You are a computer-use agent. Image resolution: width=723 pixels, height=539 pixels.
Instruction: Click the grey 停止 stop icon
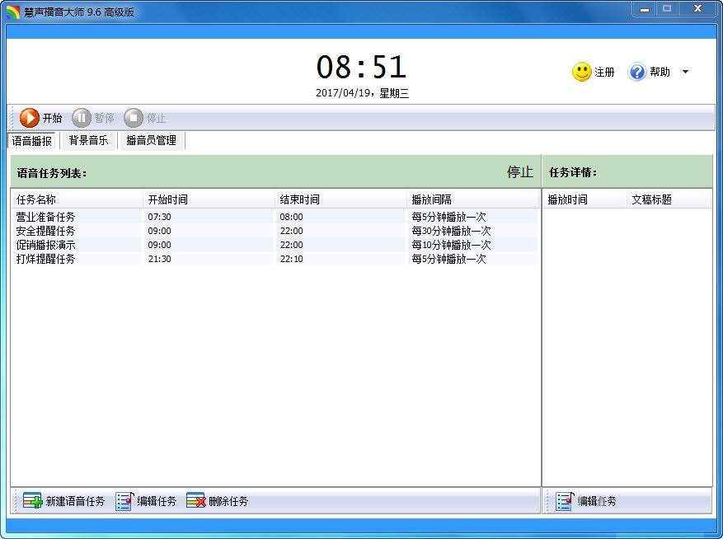134,118
